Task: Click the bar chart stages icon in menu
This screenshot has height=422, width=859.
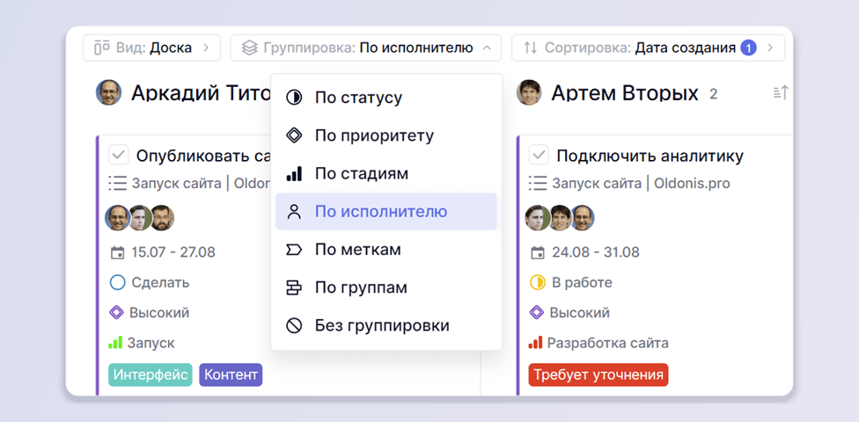Action: point(294,174)
